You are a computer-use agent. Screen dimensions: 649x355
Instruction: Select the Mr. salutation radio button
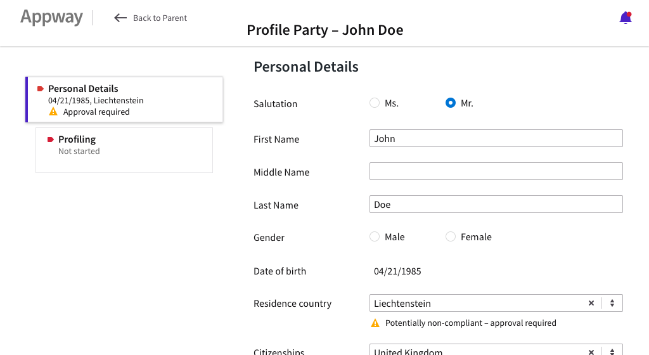[x=451, y=103]
